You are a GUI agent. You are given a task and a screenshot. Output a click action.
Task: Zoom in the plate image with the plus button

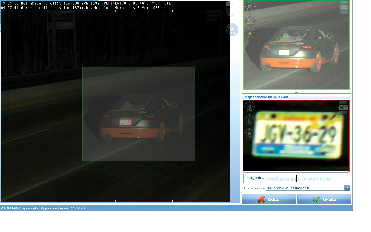tap(343, 103)
